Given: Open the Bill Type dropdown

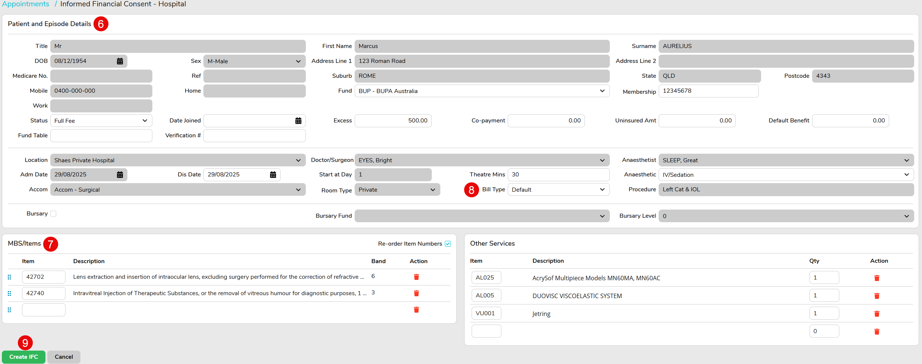Looking at the screenshot, I should tap(558, 190).
